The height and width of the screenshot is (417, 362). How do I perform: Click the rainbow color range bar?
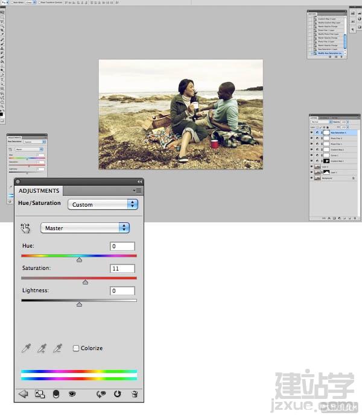(79, 375)
